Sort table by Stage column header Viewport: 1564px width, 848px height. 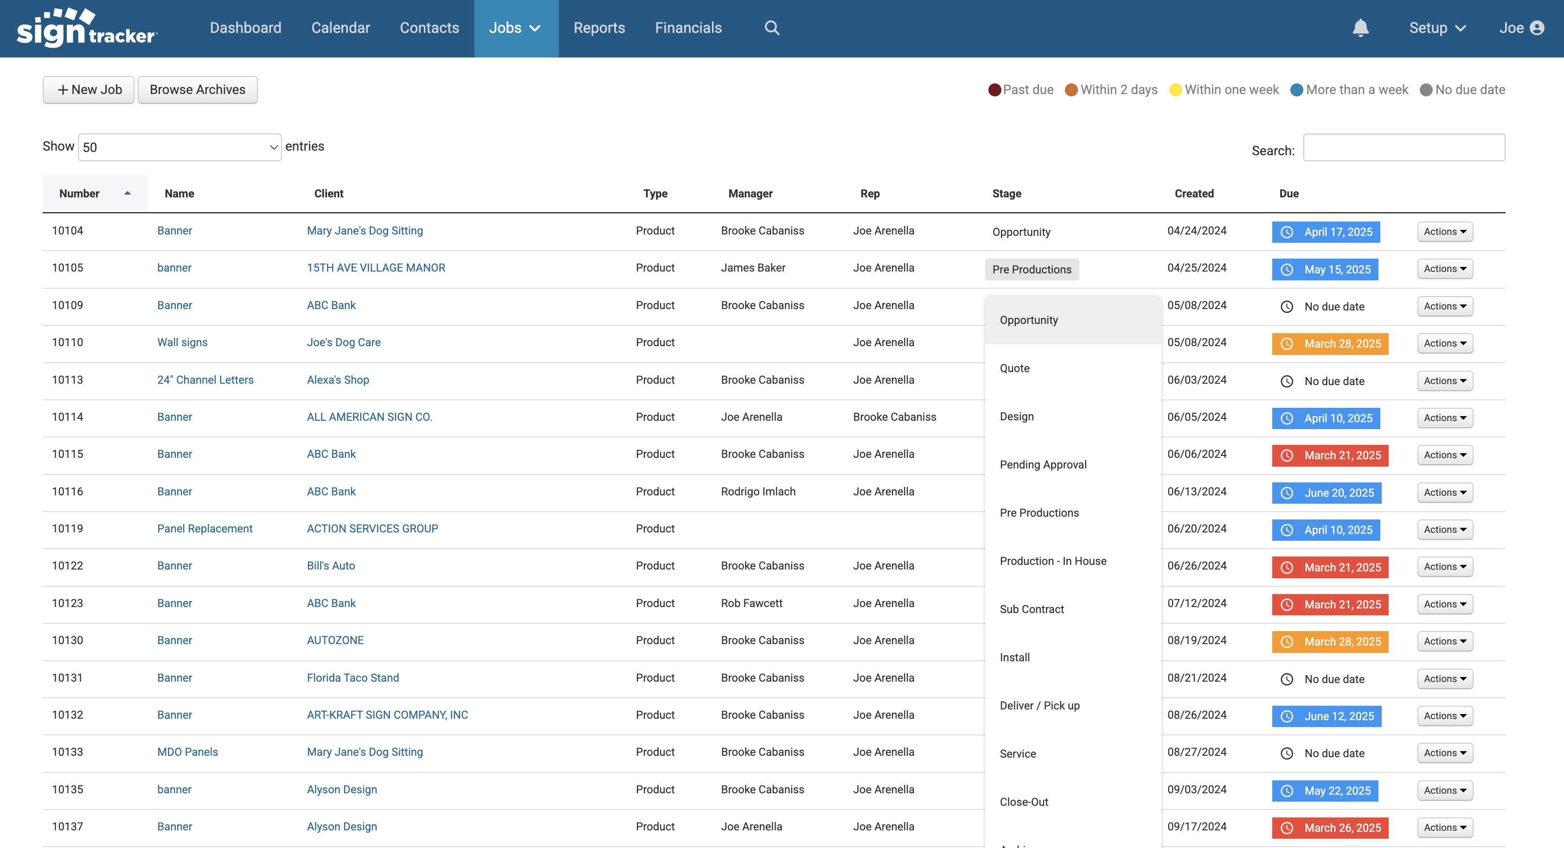(x=1006, y=194)
